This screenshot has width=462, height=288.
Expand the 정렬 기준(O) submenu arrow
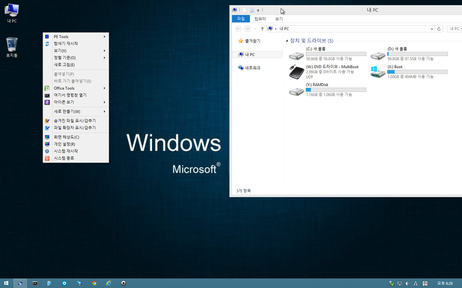tap(105, 58)
